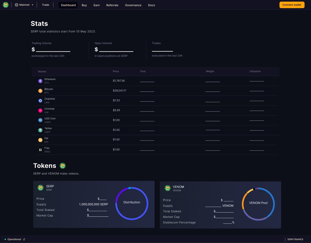Screen dimensions: 311x243
Task: Select the Chainlink market name
Action: tap(50, 99)
